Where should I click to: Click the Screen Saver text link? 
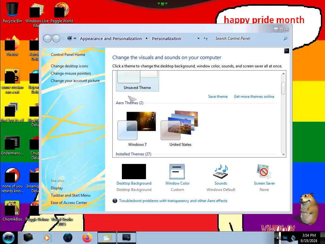tap(264, 183)
